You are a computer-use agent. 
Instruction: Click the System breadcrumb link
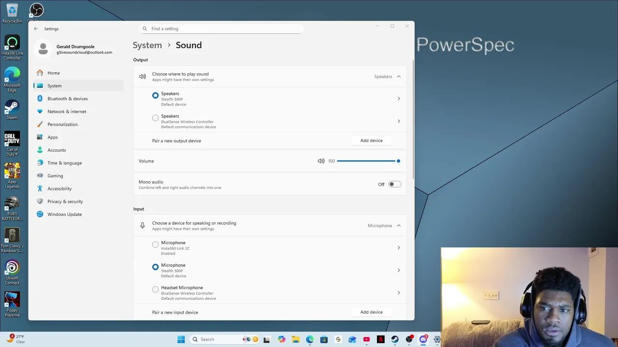pos(147,45)
